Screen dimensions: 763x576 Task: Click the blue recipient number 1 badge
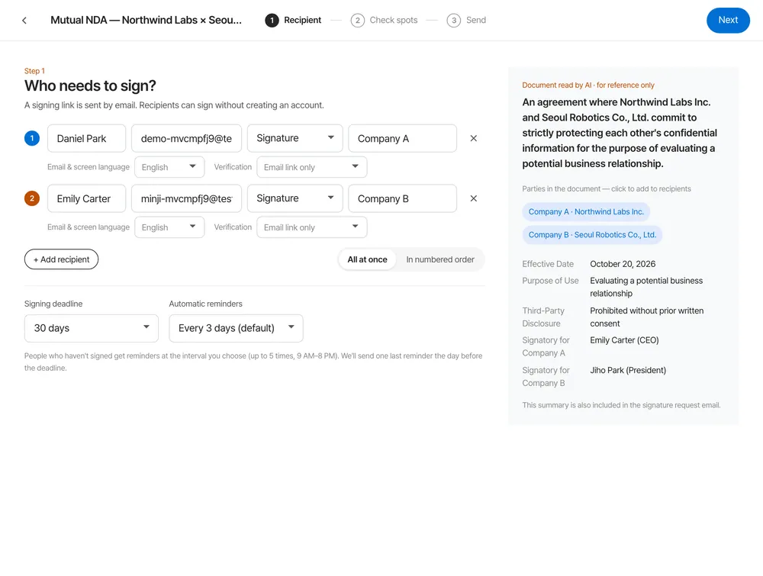coord(32,138)
